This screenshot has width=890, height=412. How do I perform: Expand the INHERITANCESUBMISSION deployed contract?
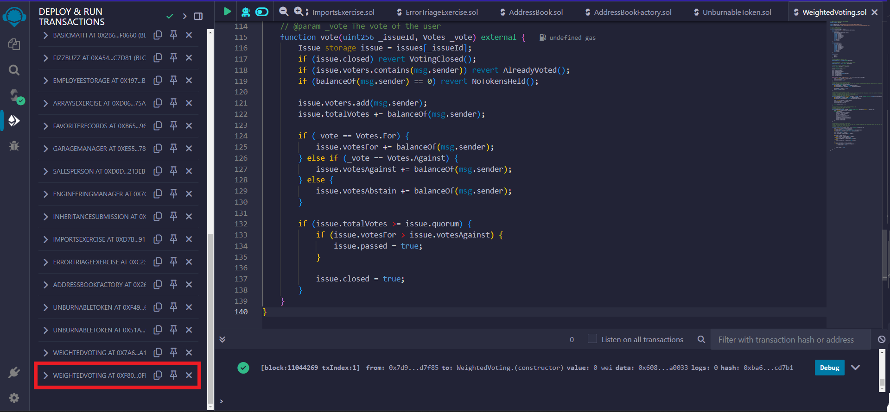coord(45,217)
